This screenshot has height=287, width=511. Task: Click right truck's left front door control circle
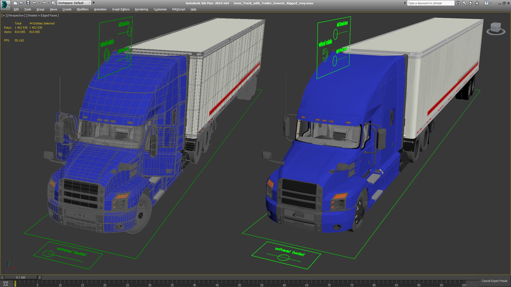coord(335,34)
